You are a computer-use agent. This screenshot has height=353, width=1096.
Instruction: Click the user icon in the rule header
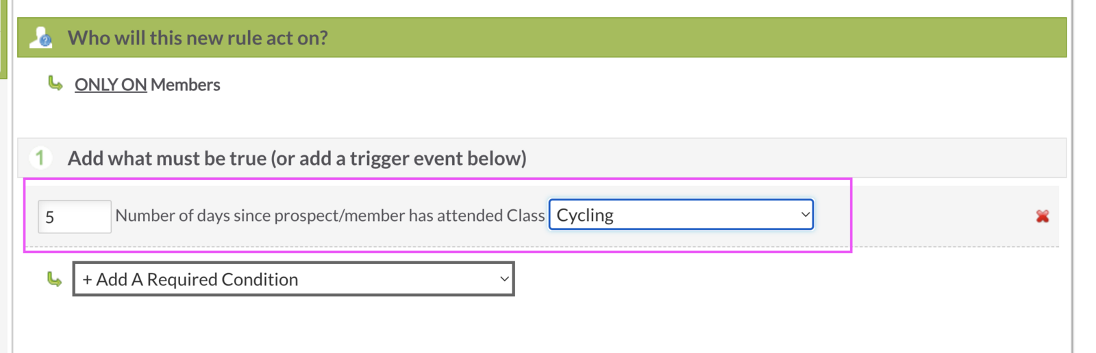[41, 38]
